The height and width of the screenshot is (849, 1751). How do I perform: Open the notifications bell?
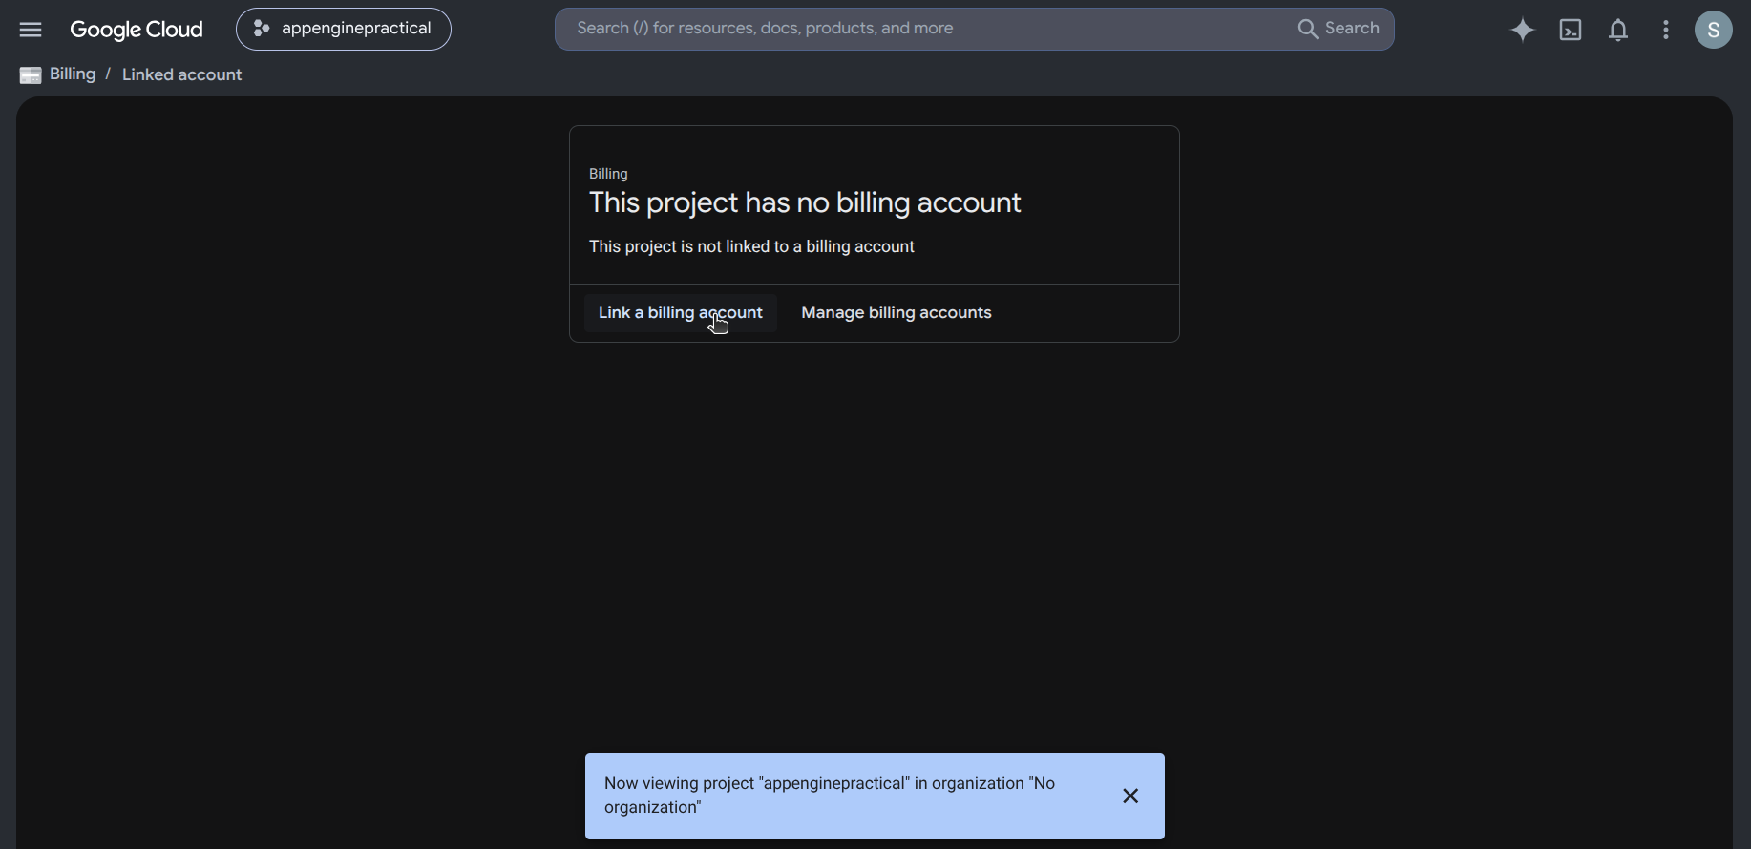pyautogui.click(x=1618, y=30)
